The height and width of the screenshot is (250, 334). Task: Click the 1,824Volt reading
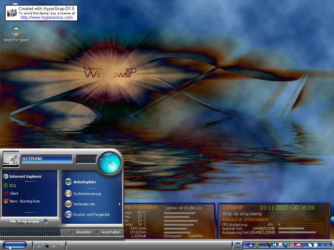click(x=138, y=236)
